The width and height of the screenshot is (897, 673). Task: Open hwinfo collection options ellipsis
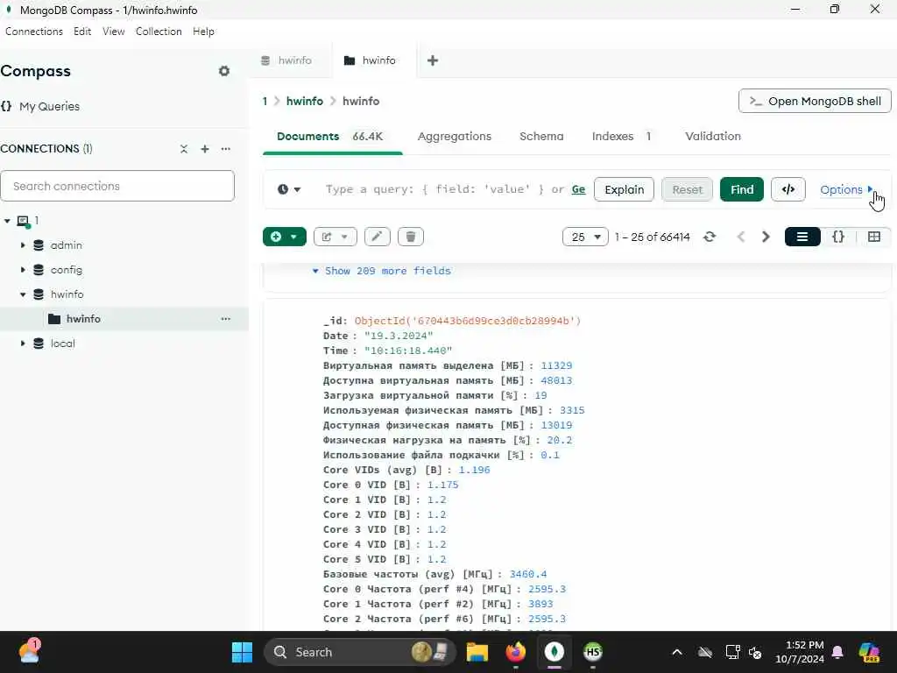coord(226,319)
